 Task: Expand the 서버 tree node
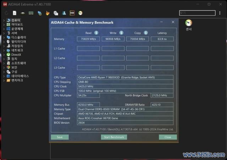[x=4, y=33]
